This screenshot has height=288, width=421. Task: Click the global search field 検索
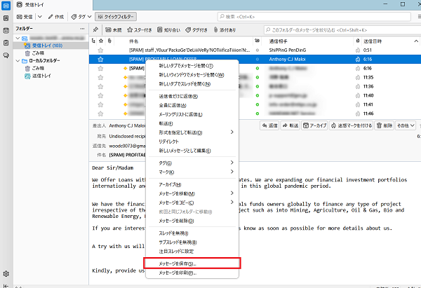click(x=314, y=17)
